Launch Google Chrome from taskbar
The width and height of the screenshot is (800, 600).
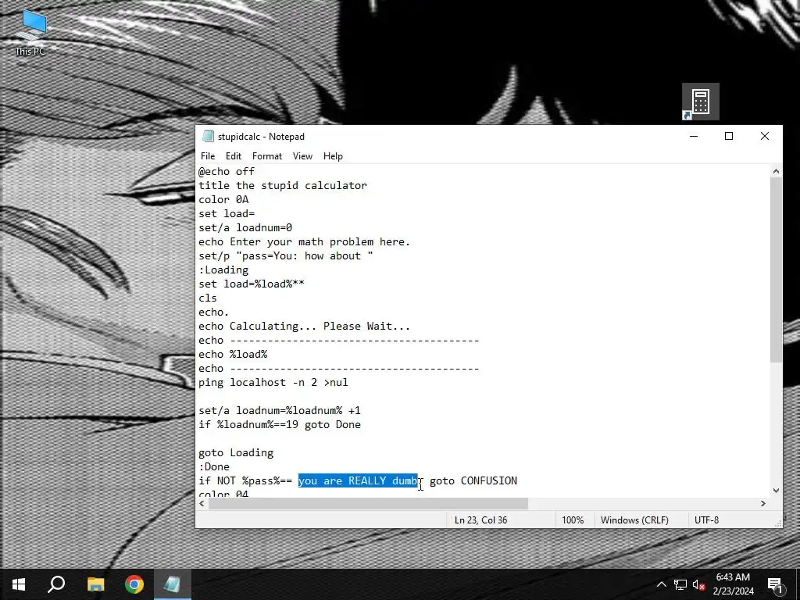[x=134, y=584]
